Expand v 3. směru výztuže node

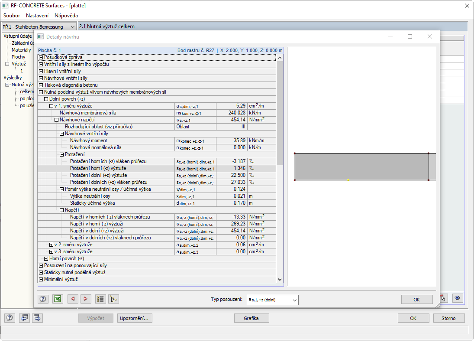pos(51,251)
